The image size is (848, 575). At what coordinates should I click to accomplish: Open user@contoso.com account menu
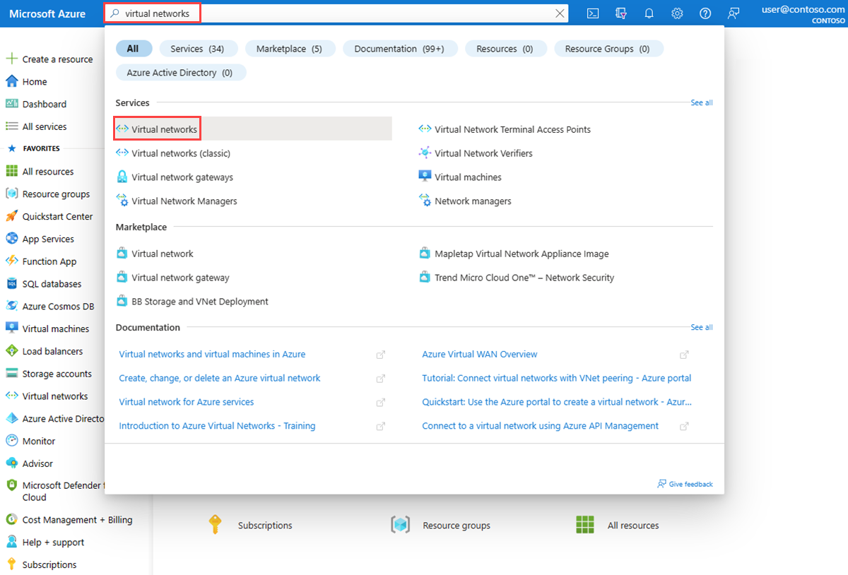(x=804, y=13)
